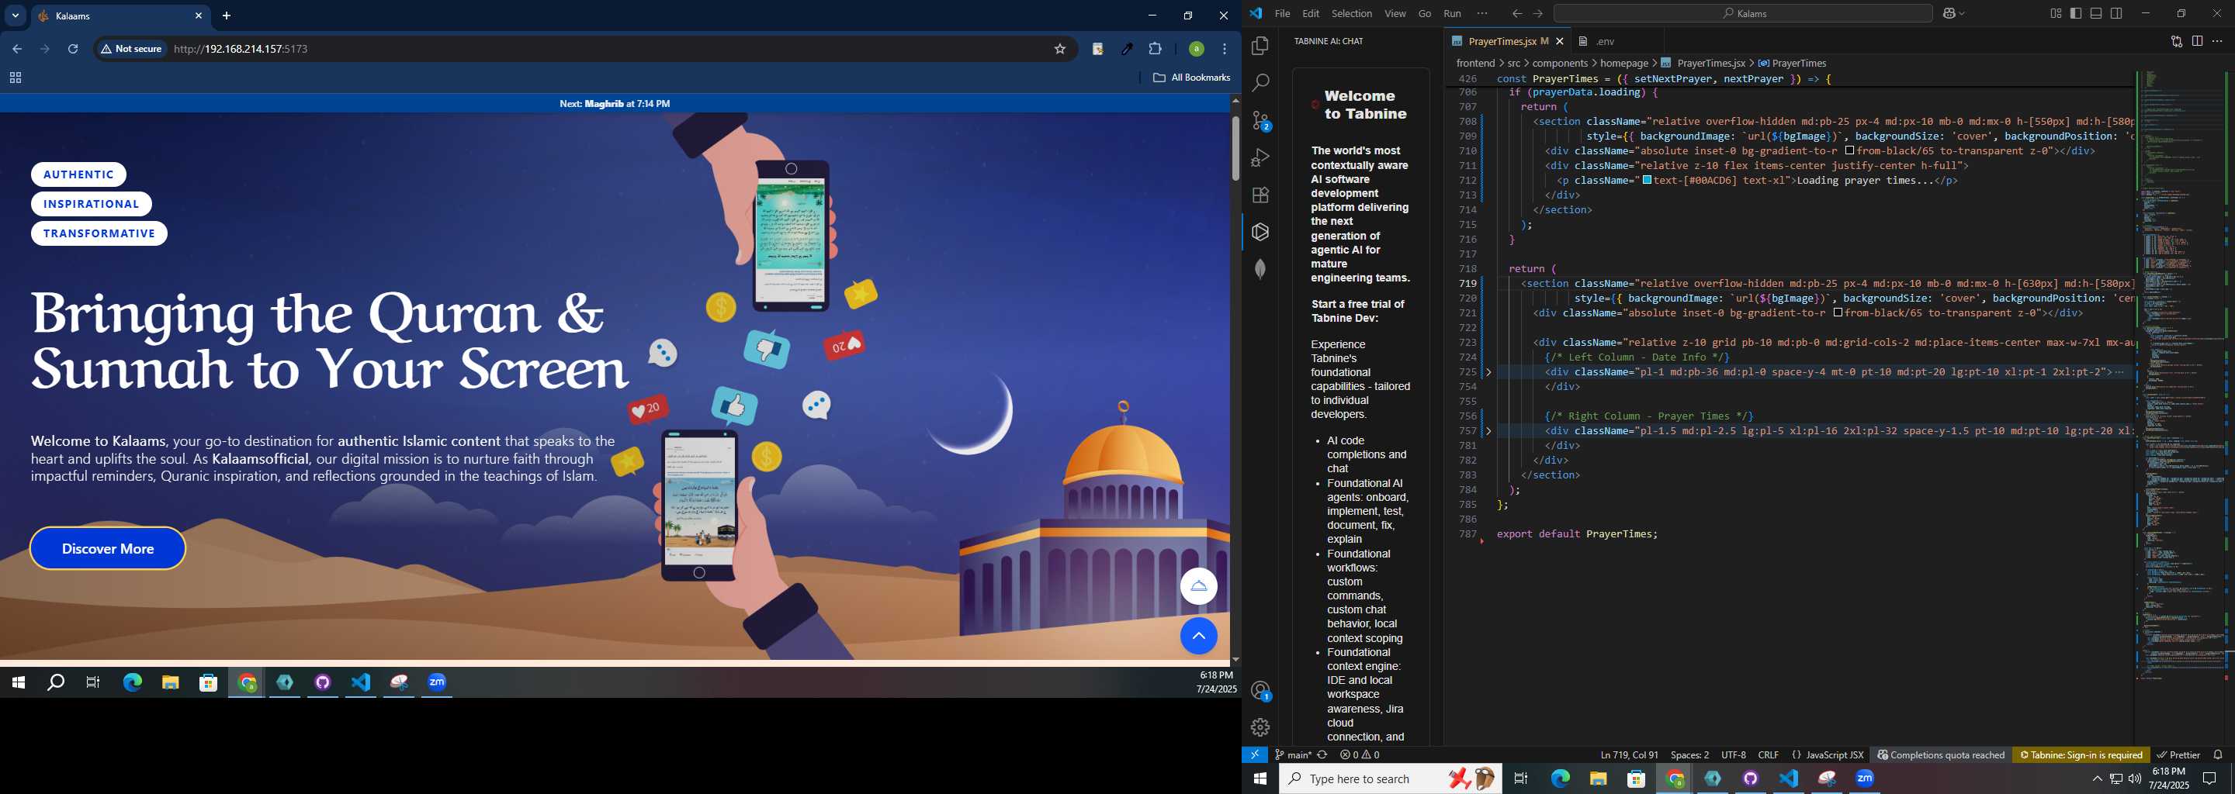Open Spaces: 2 indentation selector
Screen dimensions: 2235x794
1689,755
